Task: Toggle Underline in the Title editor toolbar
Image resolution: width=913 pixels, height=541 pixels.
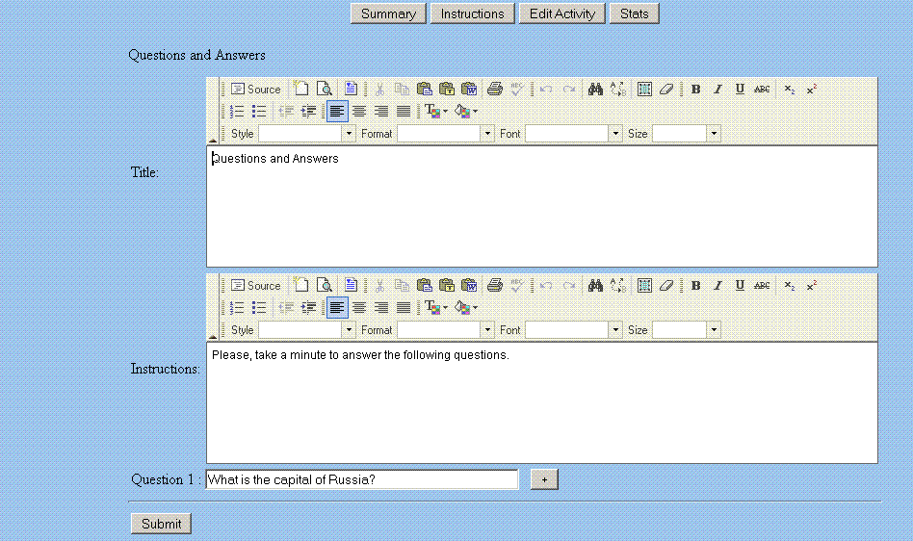Action: pos(740,90)
